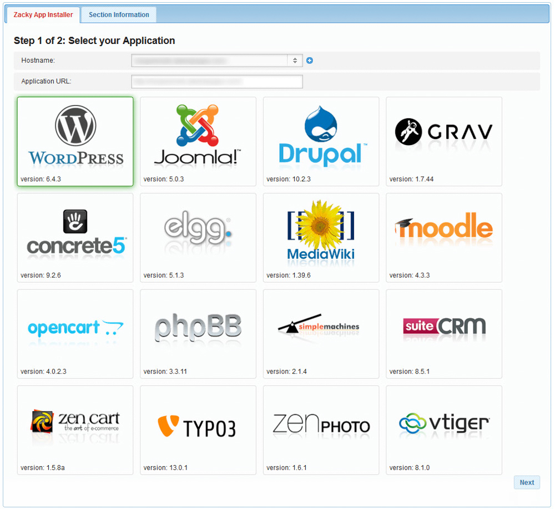Select the WordPress application tile
This screenshot has width=555, height=509.
click(75, 141)
